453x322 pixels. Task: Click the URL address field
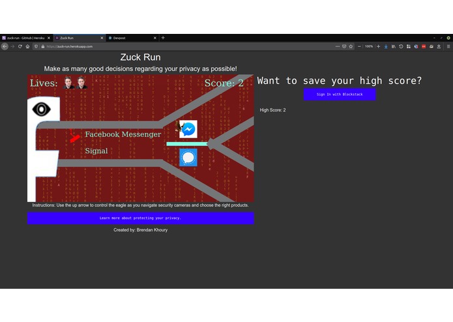[x=185, y=46]
